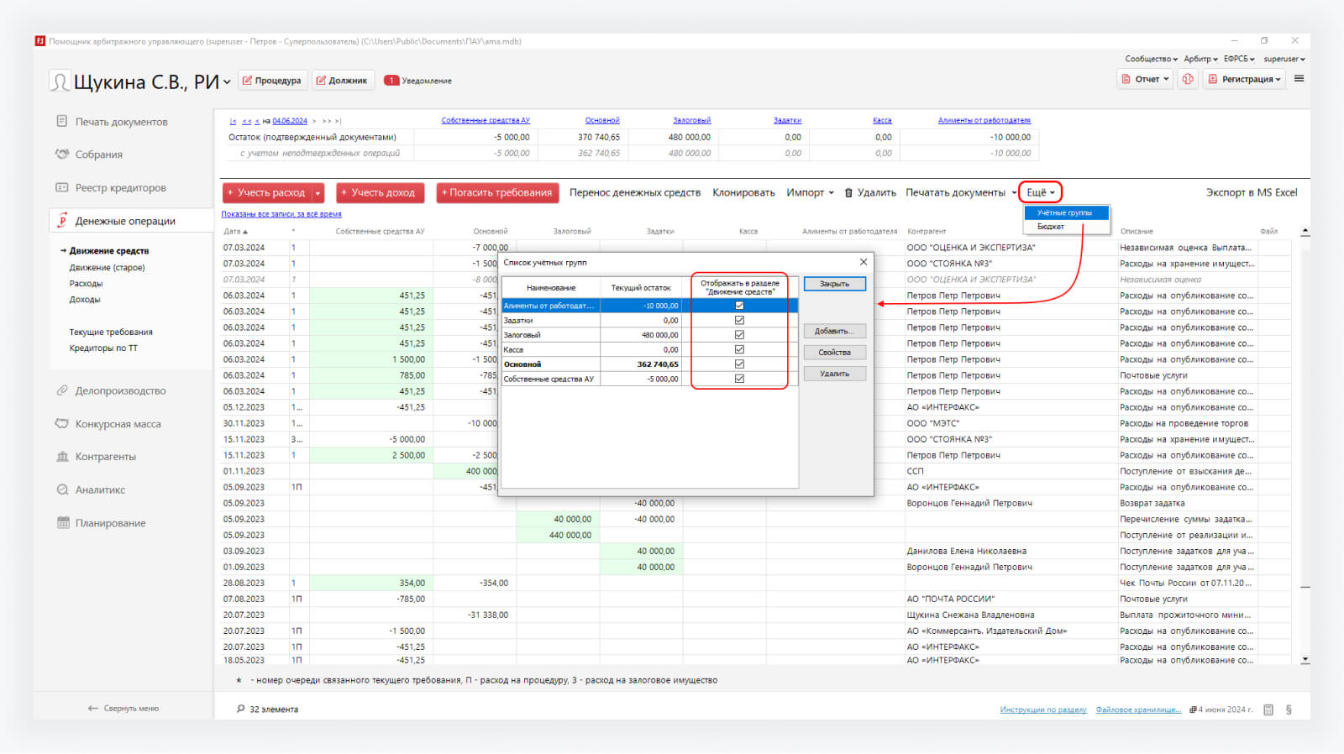Click Перенос денежных средств toolbar item

coord(635,192)
